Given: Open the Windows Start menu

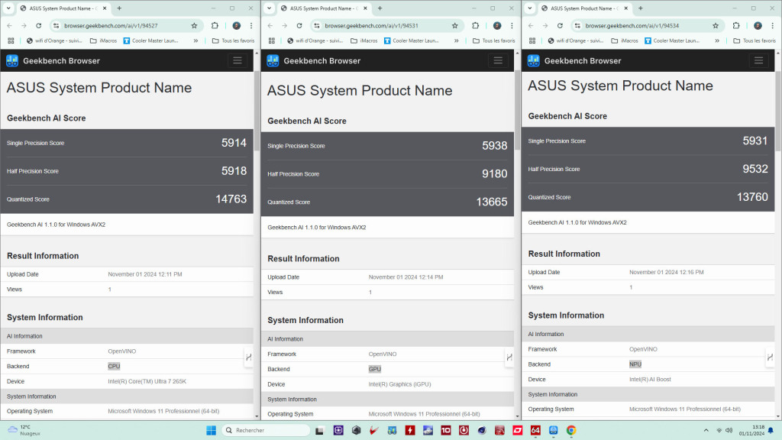Looking at the screenshot, I should [x=211, y=430].
